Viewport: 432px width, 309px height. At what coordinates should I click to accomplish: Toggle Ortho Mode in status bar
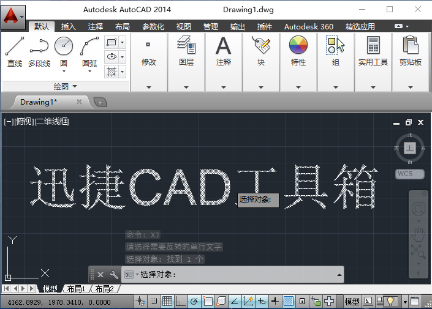(x=180, y=302)
